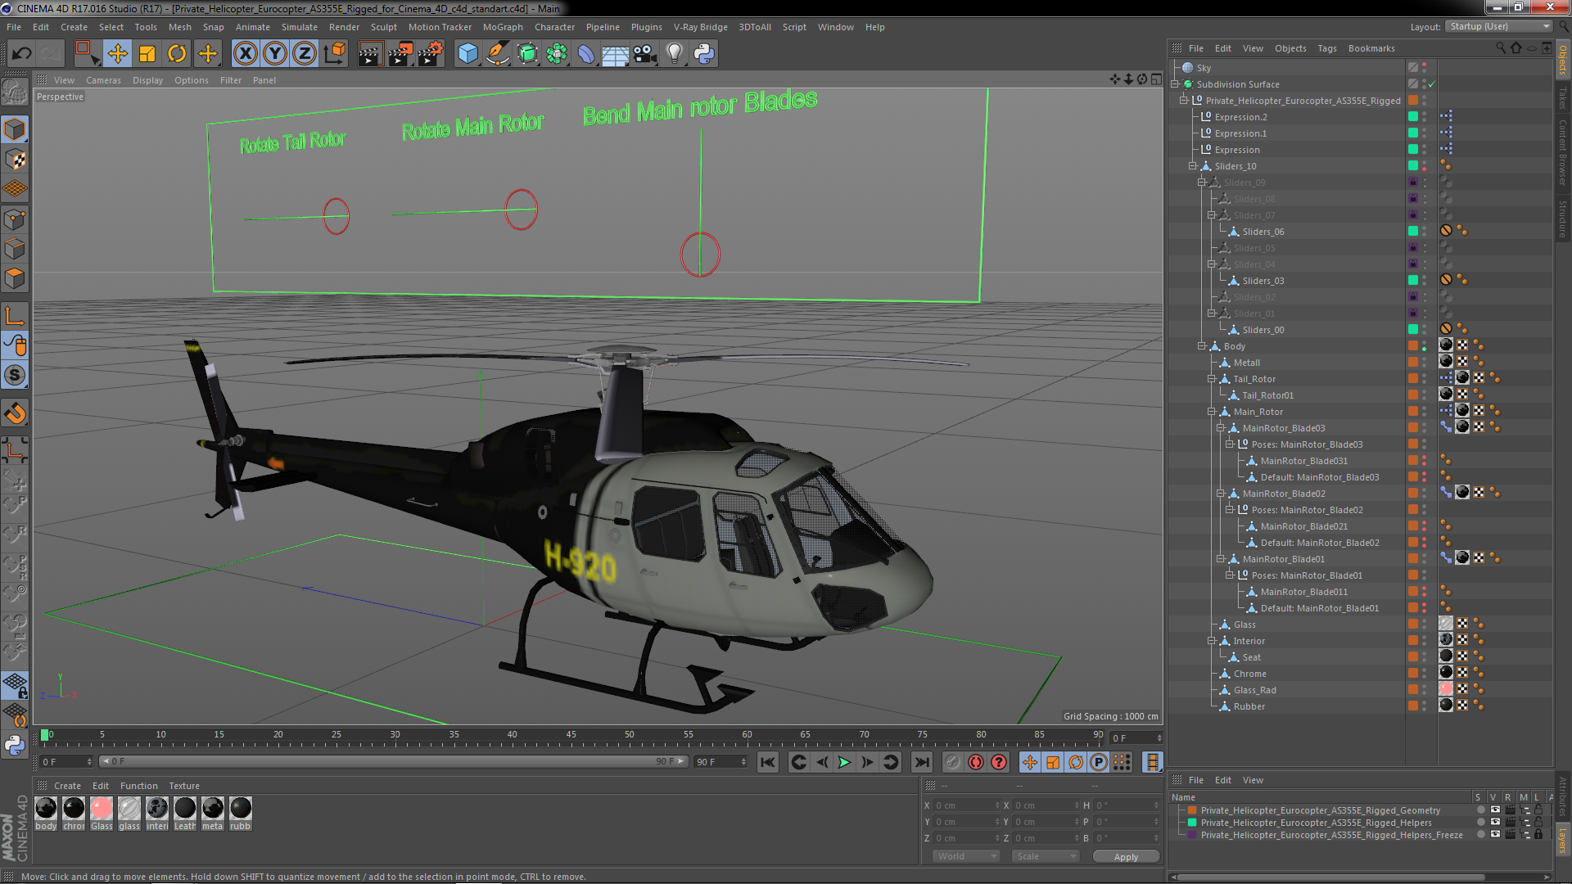Select Texture mode icon

(x=15, y=160)
